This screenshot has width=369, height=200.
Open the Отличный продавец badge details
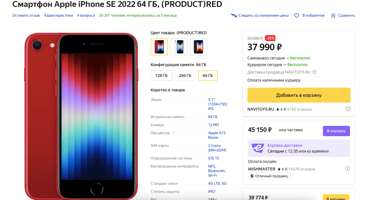click(x=269, y=176)
